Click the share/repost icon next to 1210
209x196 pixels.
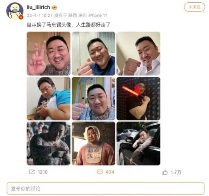click(32, 172)
